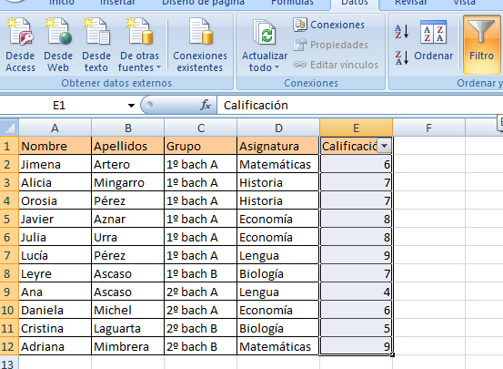Switch to the Vista ribbon tab

pos(464,3)
